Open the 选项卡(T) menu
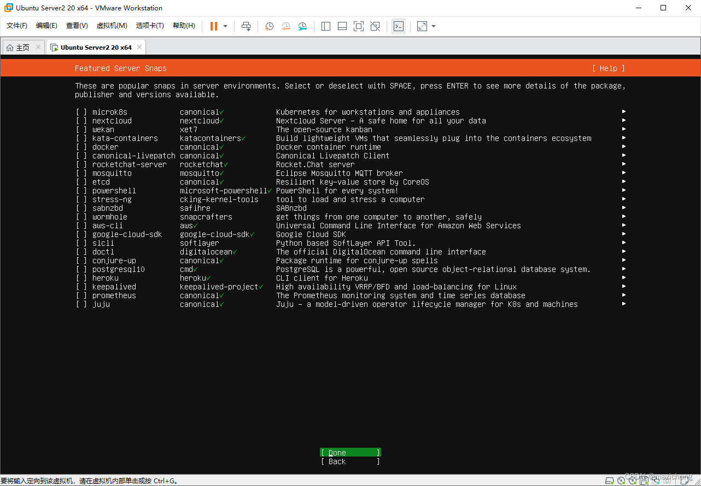Screen dimensions: 701x486 (x=150, y=26)
